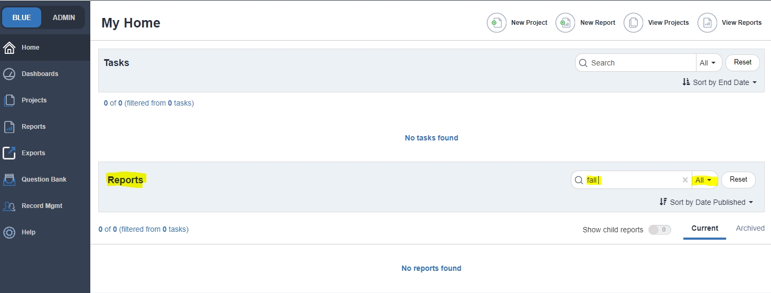Click the Home icon in sidebar
Image resolution: width=771 pixels, height=293 pixels.
pos(9,48)
